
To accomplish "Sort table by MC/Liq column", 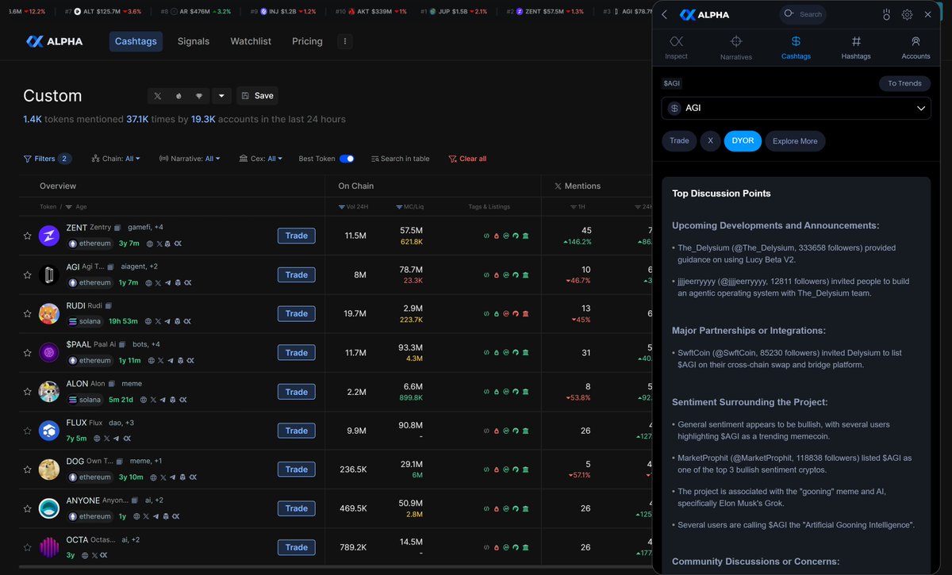I will pyautogui.click(x=409, y=206).
